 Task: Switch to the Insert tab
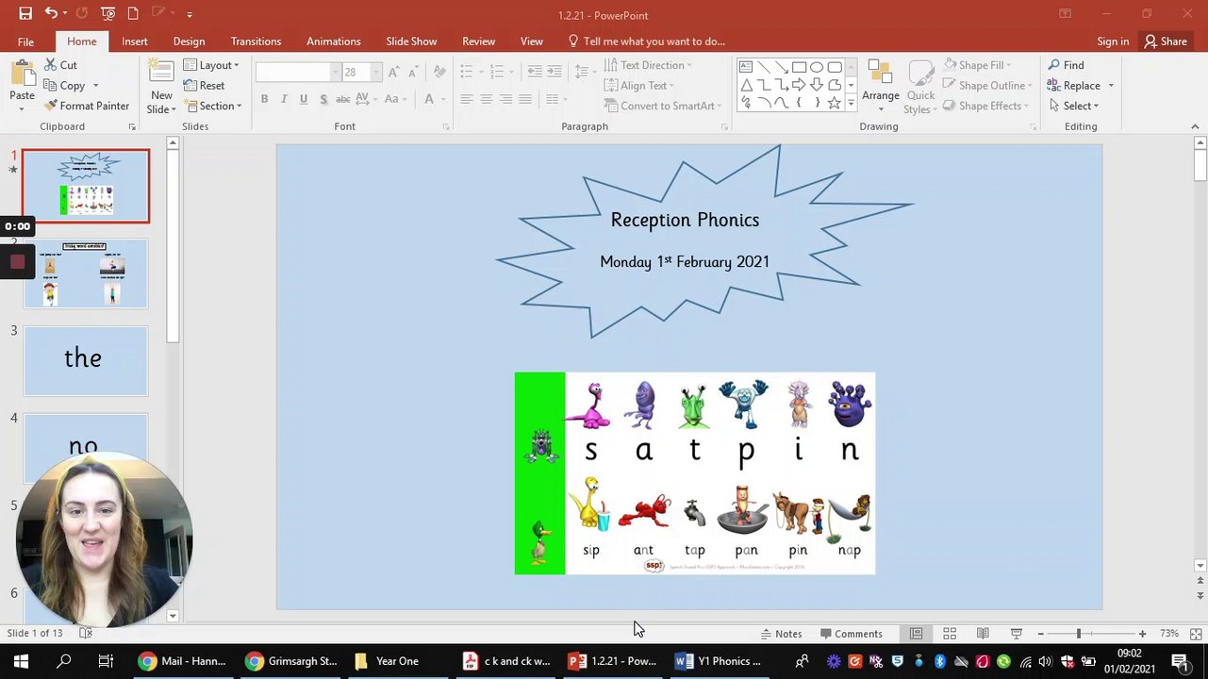point(134,41)
